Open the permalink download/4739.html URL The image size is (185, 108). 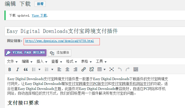click(60, 41)
